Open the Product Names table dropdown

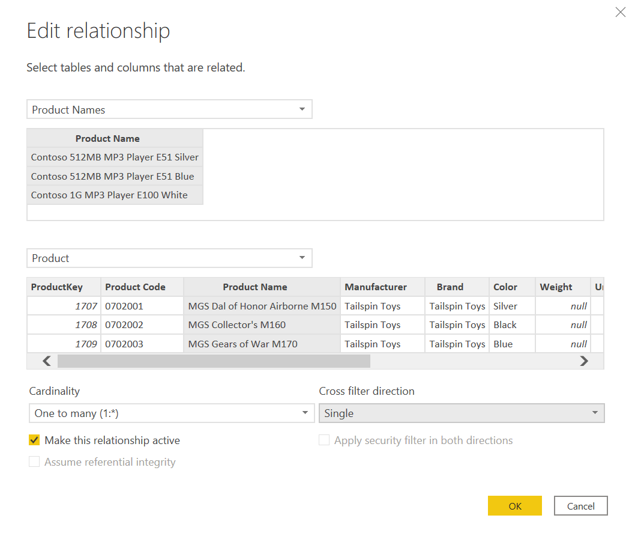[169, 109]
